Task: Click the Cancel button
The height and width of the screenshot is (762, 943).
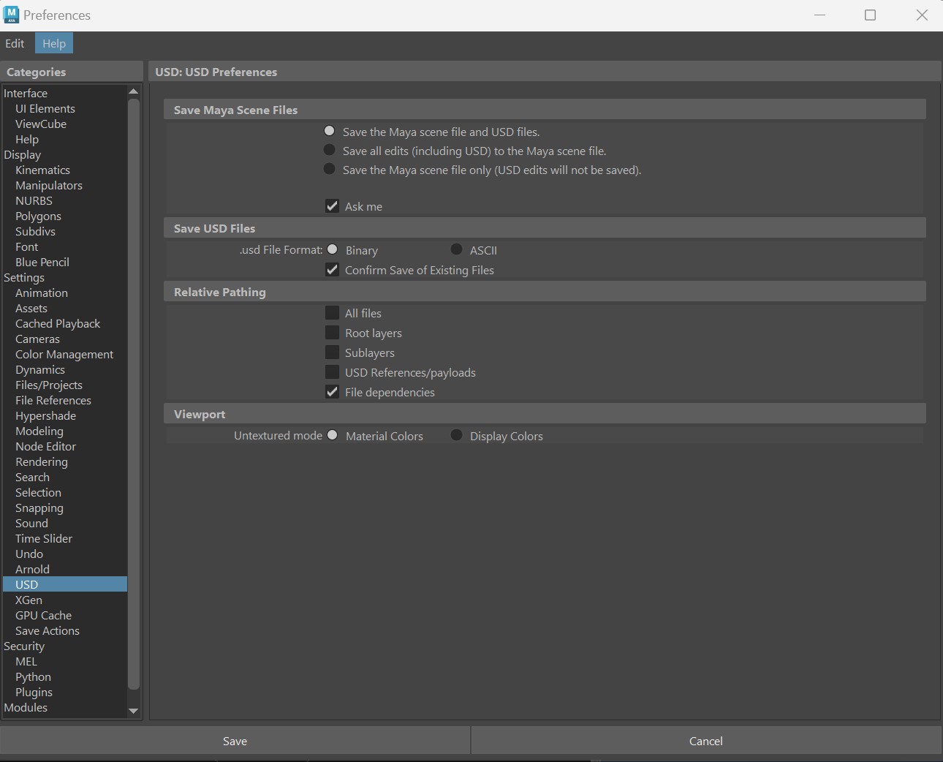Action: tap(706, 741)
